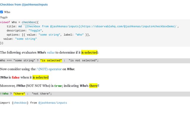Viewport: 190px width, 118px height.
Task: Click the label "Who" string in the options line
Action: pos(80,35)
